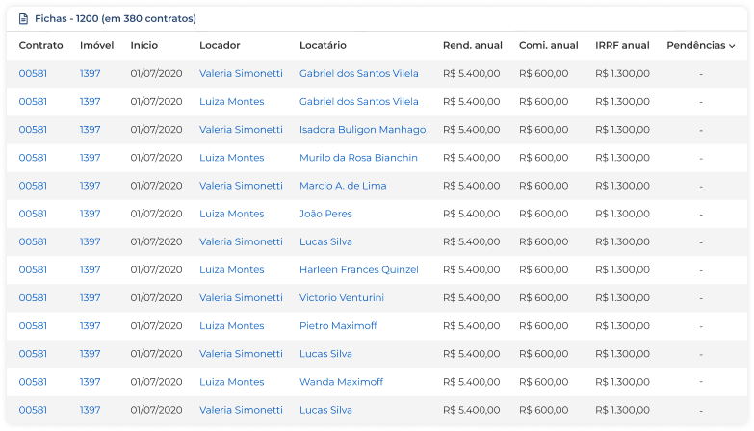Open the João Peres tenant link
754x431 pixels.
coord(325,214)
